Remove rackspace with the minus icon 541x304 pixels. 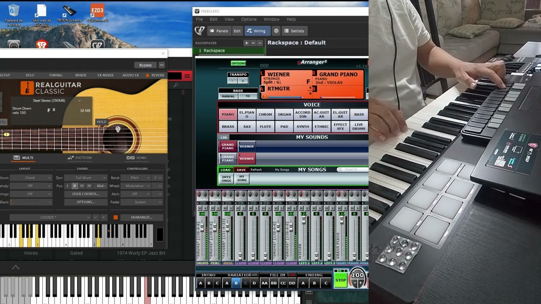coord(253,43)
